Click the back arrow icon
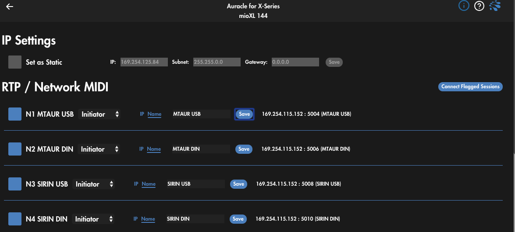Viewport: 515px width, 232px height. point(10,7)
